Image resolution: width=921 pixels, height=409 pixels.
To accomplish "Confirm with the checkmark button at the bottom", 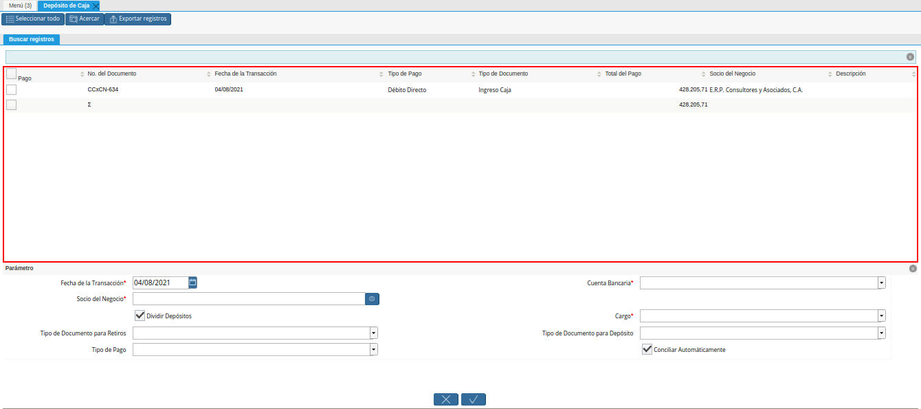I will 474,399.
